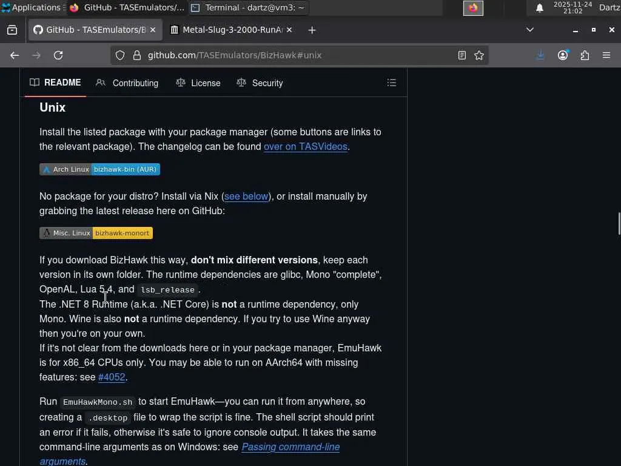This screenshot has width=621, height=466.
Task: Click the 'lsb_release' code text
Action: click(x=167, y=289)
